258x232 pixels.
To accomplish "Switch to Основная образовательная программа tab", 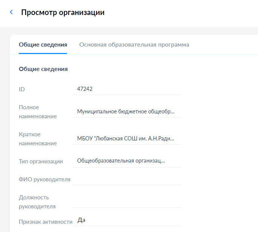I will [x=134, y=45].
